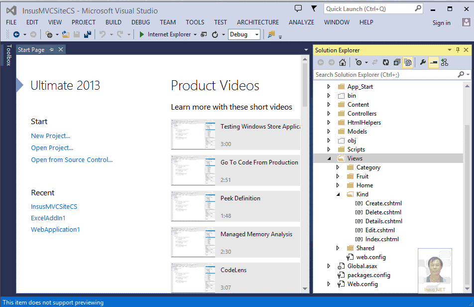Open the CodeLens video thumbnail
This screenshot has width=474, height=307.
193,278
